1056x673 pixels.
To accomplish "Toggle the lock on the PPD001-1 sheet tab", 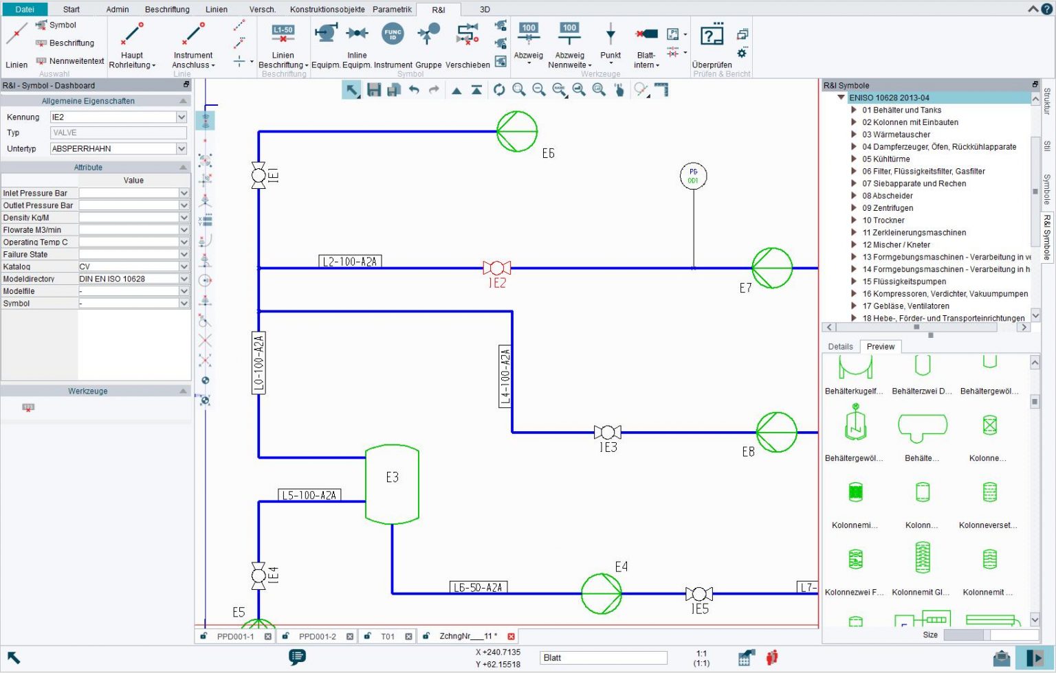I will coord(203,636).
